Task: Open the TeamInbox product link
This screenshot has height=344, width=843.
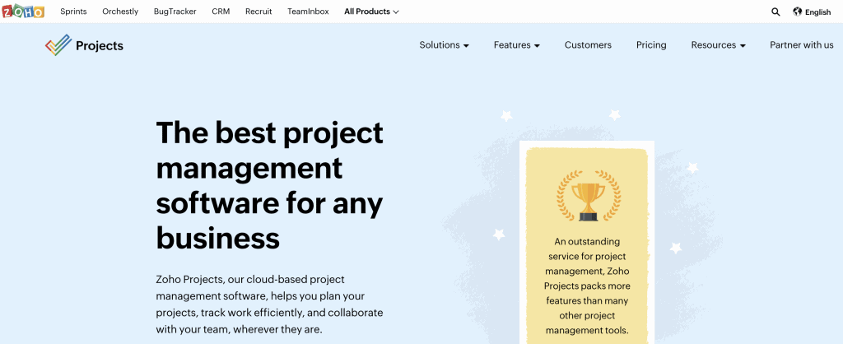Action: click(x=308, y=12)
